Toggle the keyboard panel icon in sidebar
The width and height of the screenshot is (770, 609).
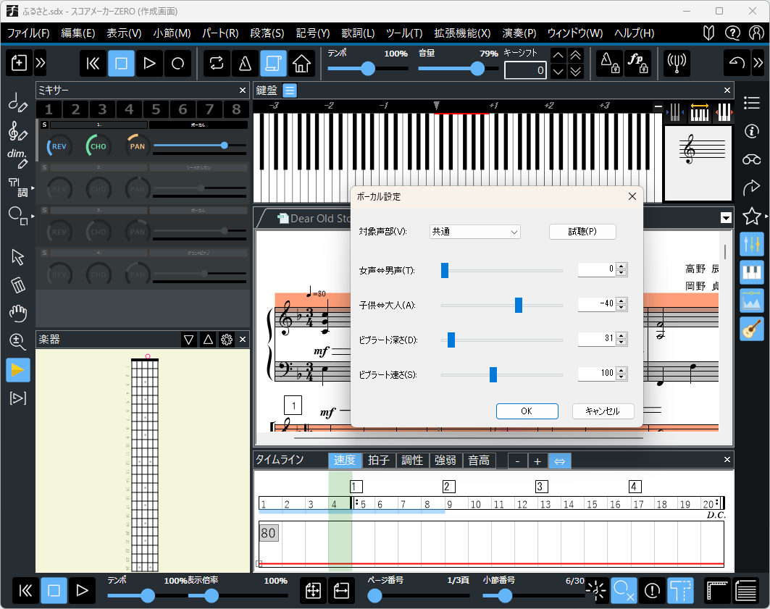click(x=752, y=272)
